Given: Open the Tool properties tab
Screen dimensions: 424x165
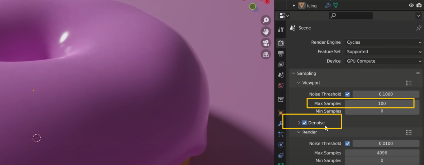Looking at the screenshot, I should (281, 29).
